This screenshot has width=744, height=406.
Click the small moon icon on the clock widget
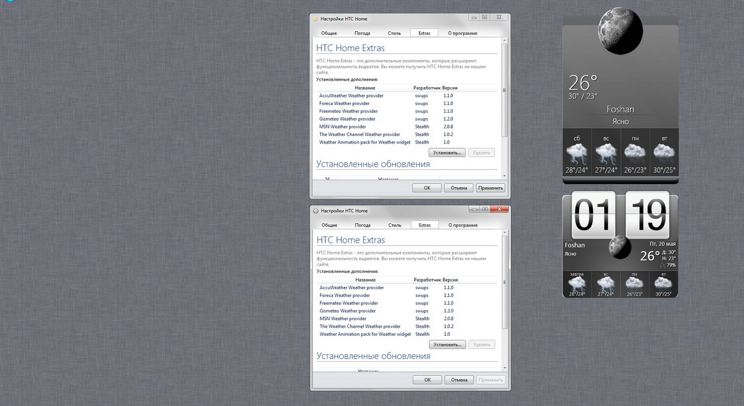[x=620, y=247]
